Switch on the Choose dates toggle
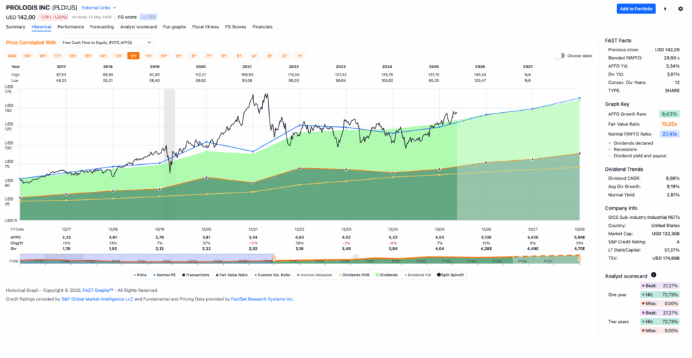 pos(560,56)
